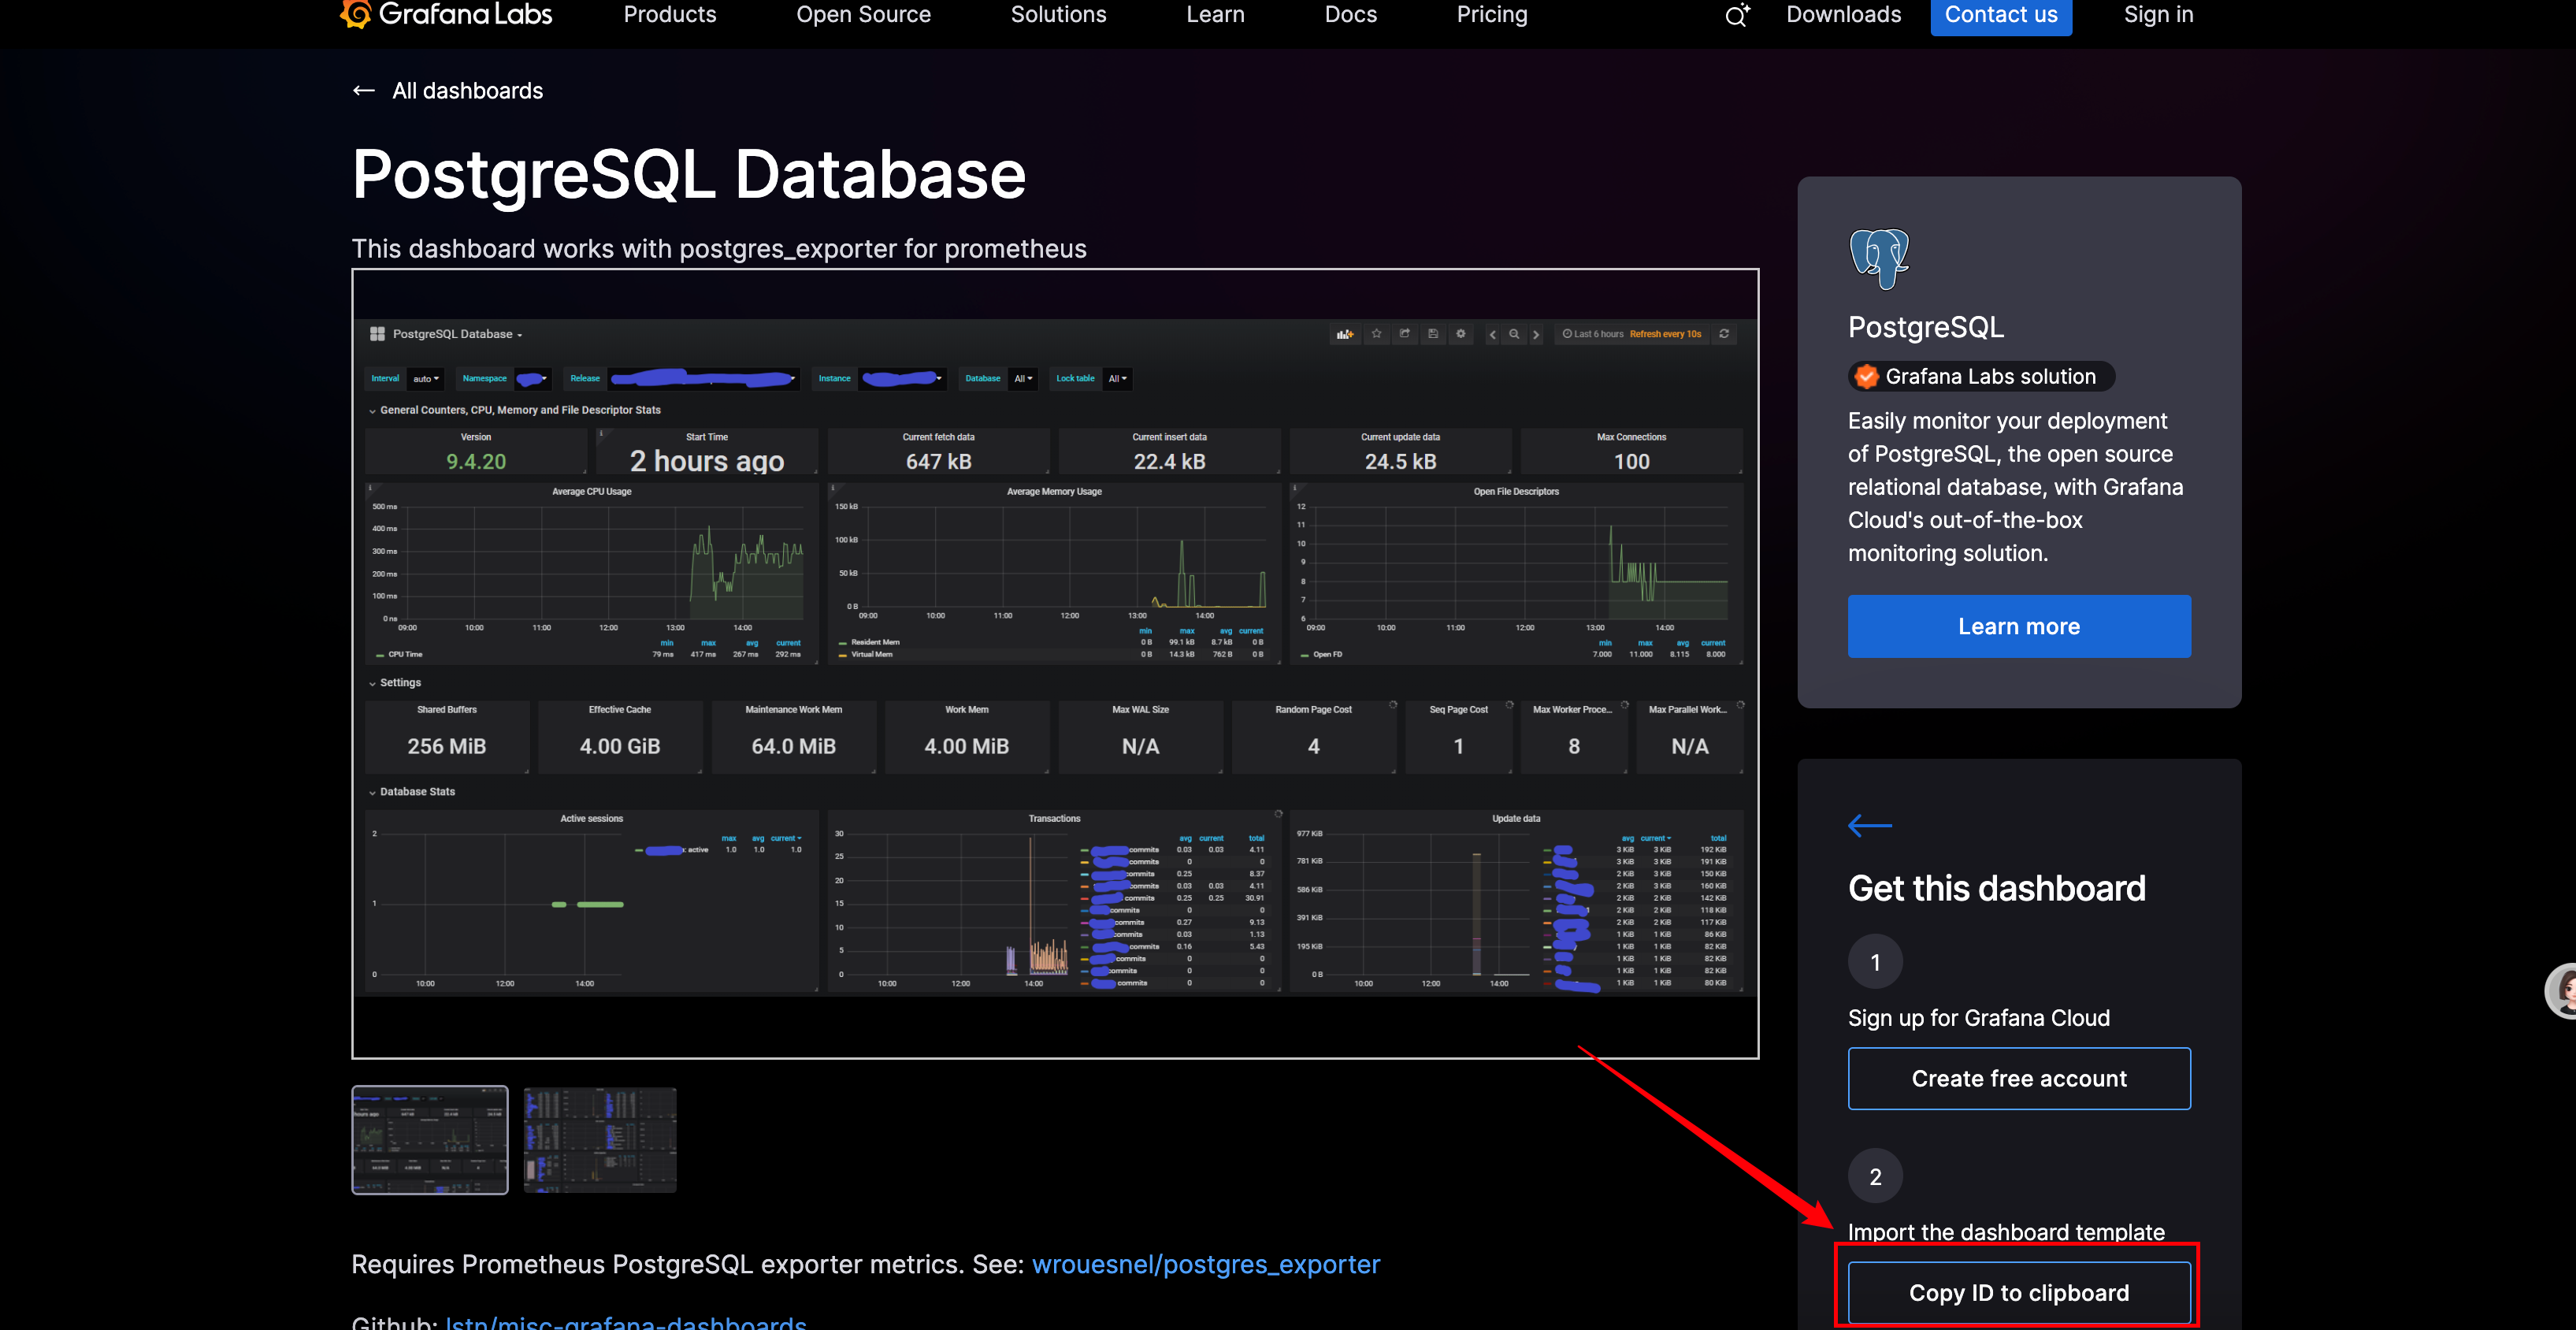
Task: Click the blue back arrow above Get this dashboard
Action: click(x=1870, y=826)
